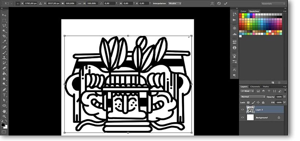Image resolution: width=300 pixels, height=141 pixels.
Task: Switch to the Color tab
Action: 243,11
